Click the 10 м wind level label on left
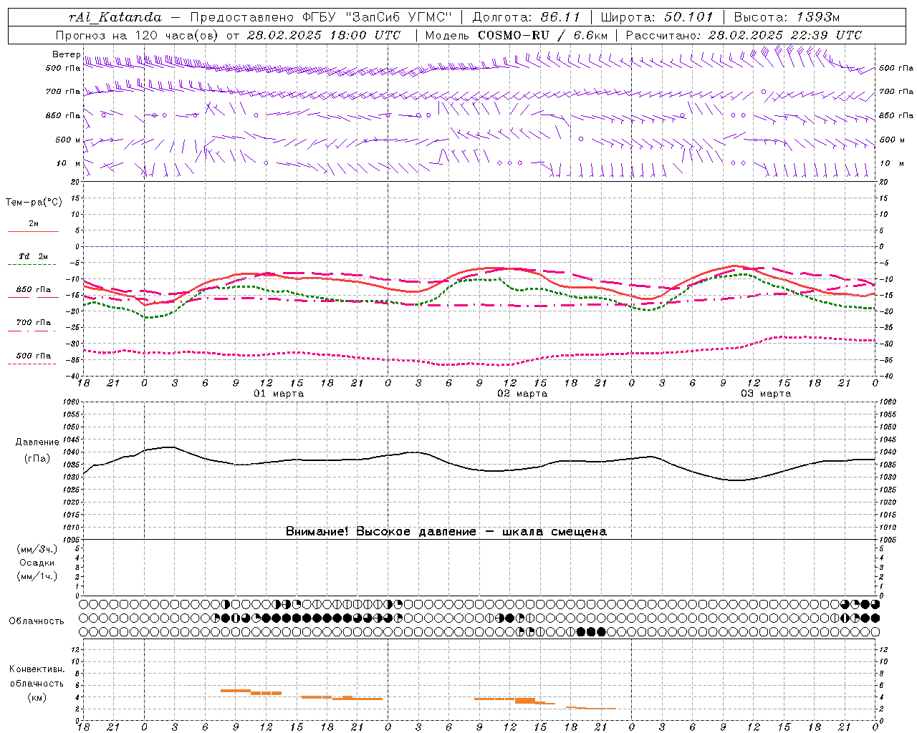 click(x=69, y=163)
